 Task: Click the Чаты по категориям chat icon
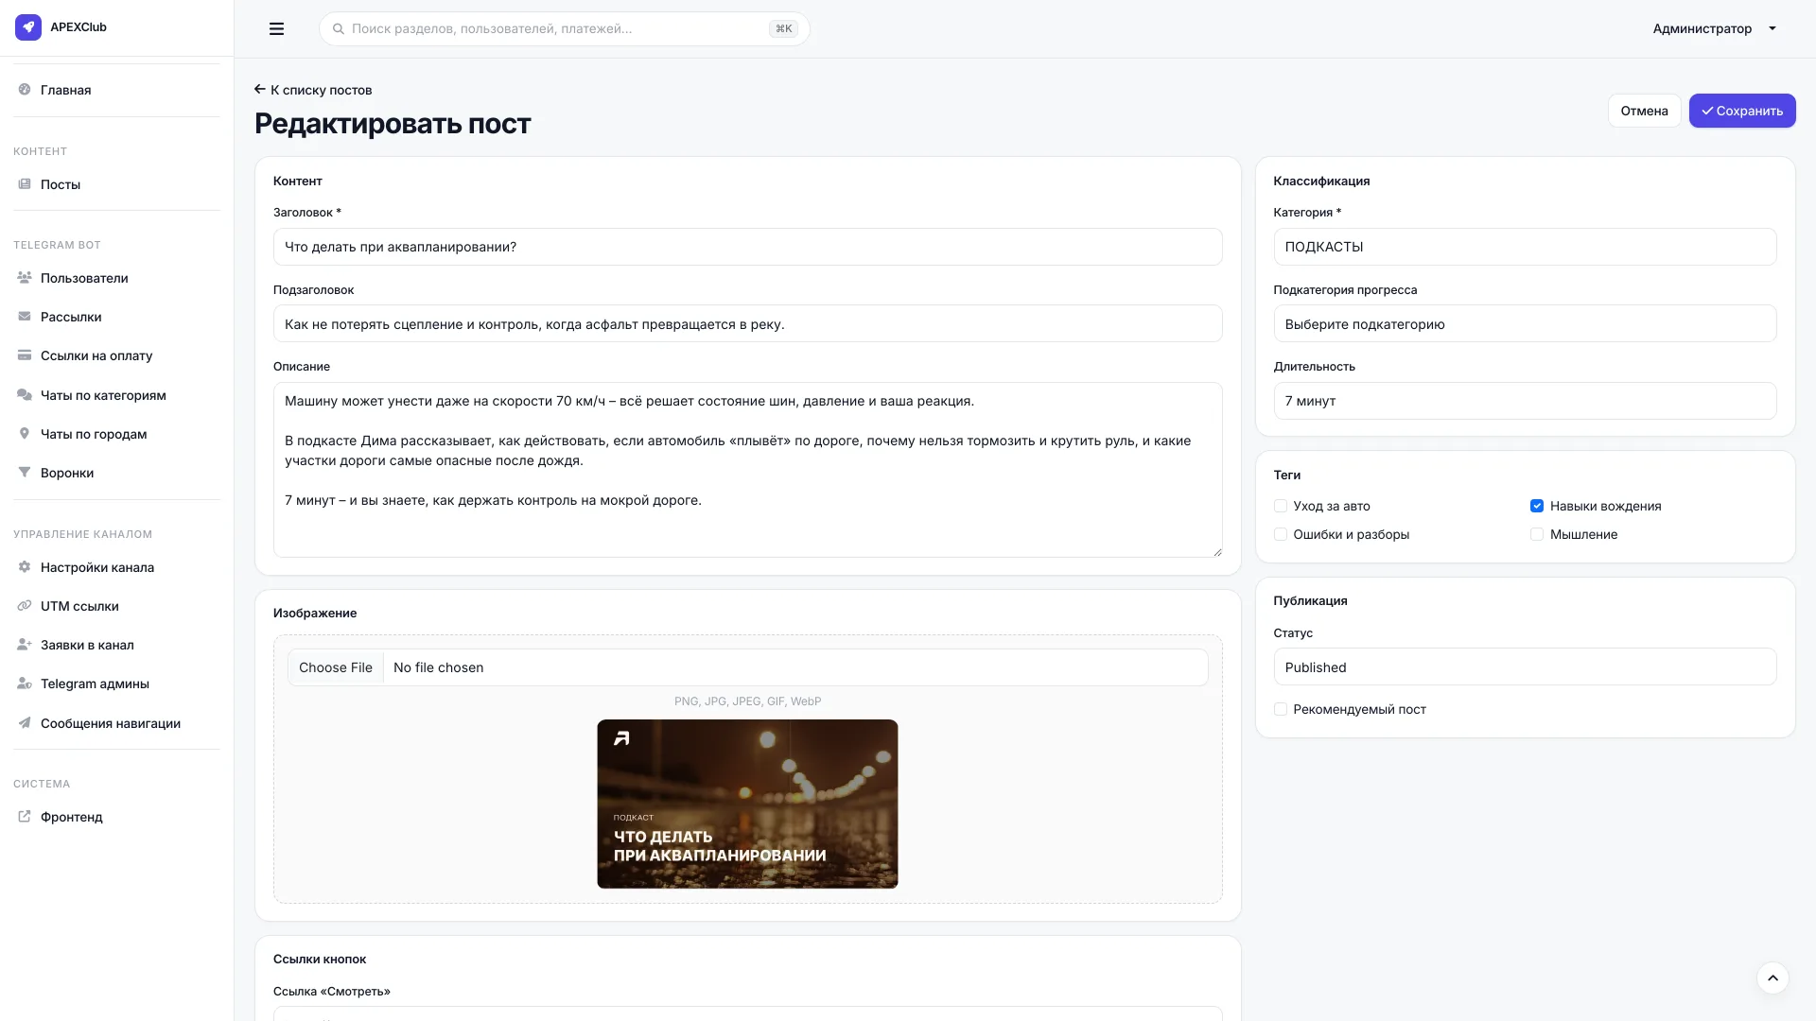25,395
